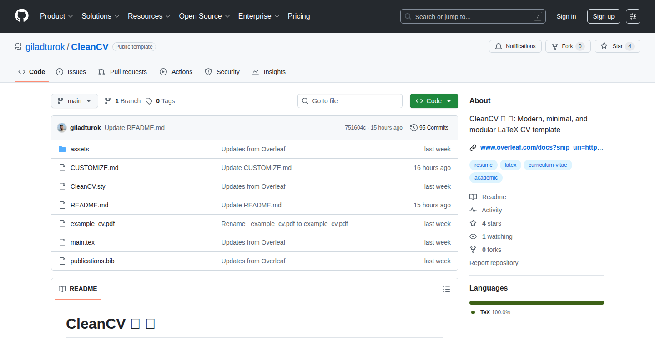Click Report repository
Image resolution: width=655 pixels, height=346 pixels.
[494, 263]
